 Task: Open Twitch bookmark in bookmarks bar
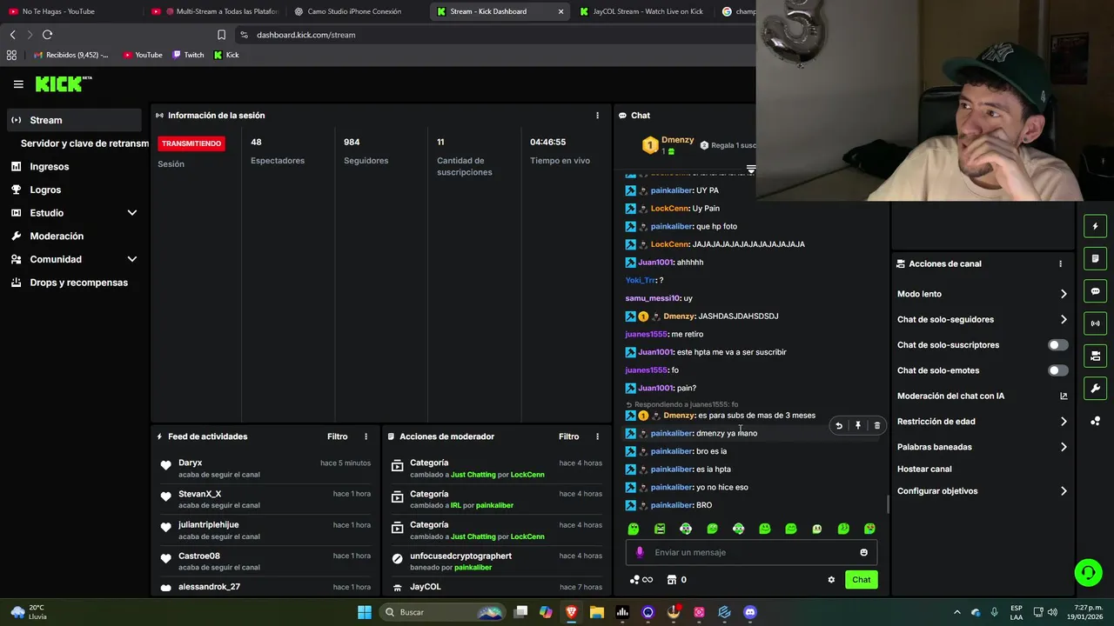(x=188, y=55)
